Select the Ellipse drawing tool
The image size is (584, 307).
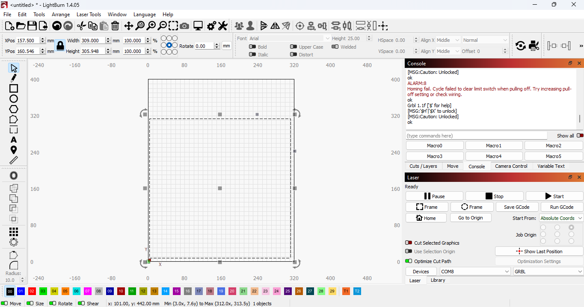(14, 99)
